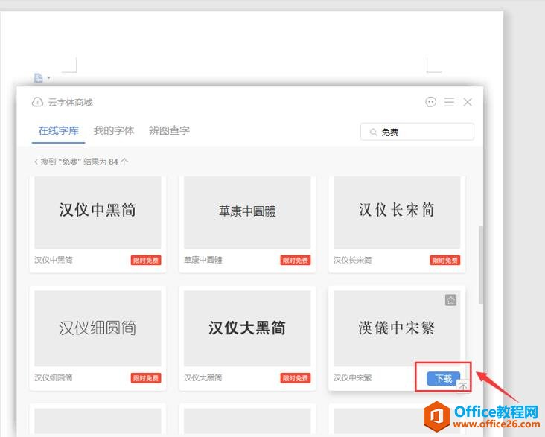545x437 pixels.
Task: Open the hamburger menu in font store
Action: click(449, 102)
